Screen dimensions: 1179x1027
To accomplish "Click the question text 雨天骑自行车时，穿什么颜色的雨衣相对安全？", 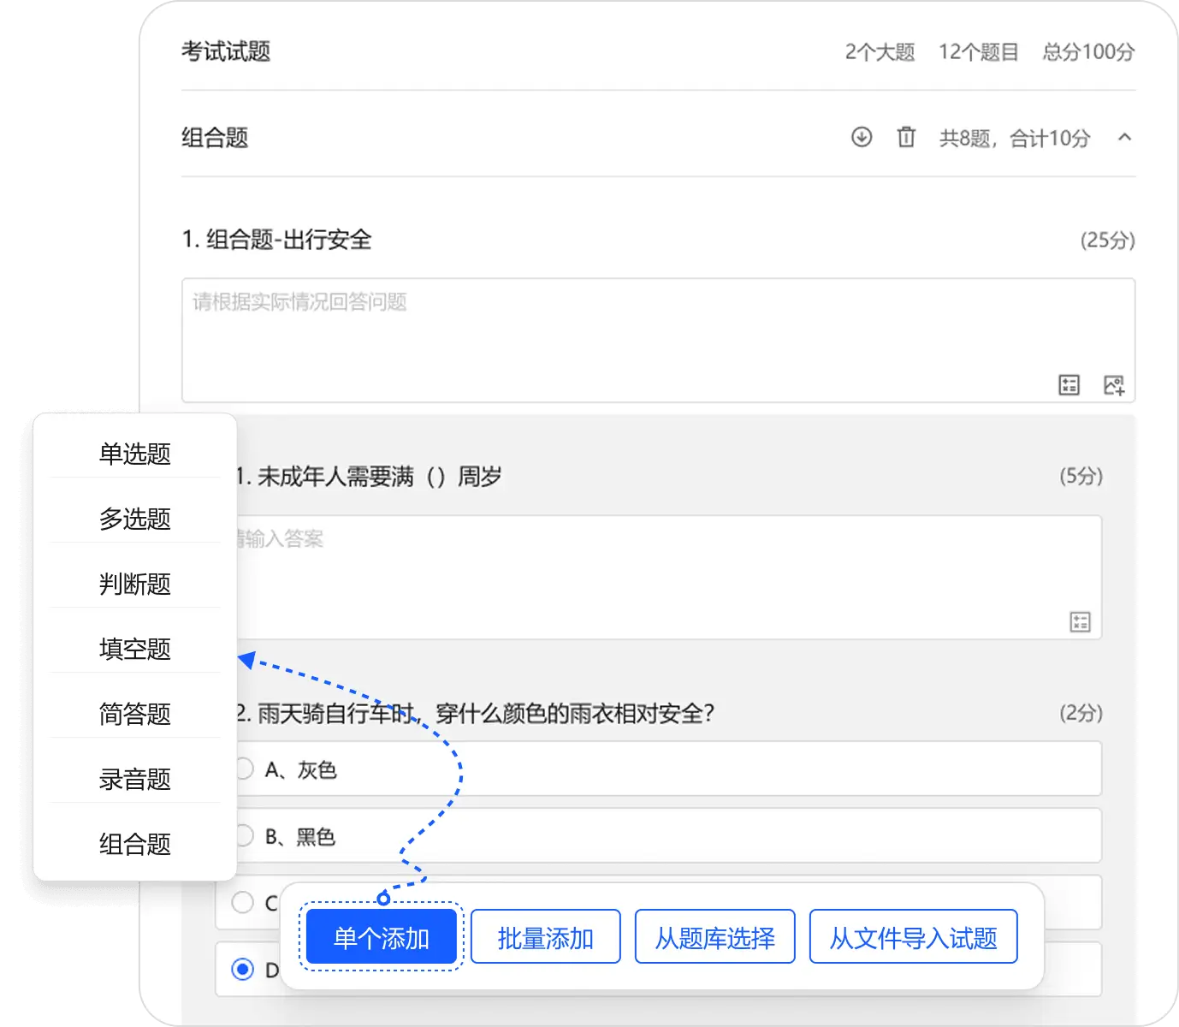I will click(x=485, y=713).
